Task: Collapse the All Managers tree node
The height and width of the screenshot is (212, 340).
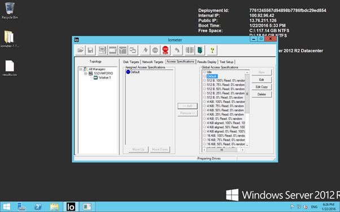Action: (x=80, y=69)
